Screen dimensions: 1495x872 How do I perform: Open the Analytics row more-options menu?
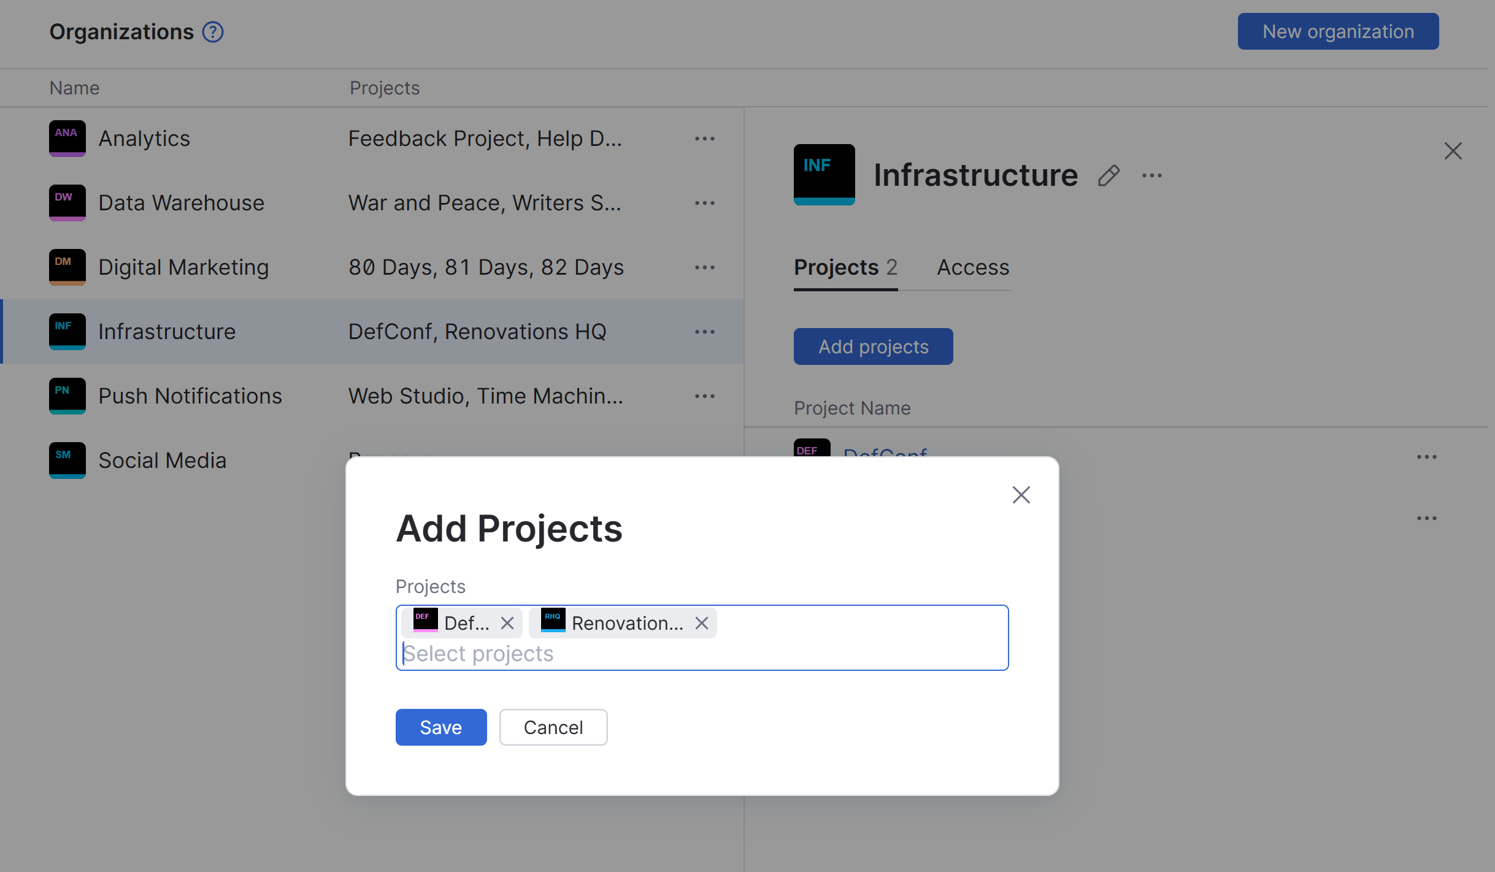pos(704,139)
